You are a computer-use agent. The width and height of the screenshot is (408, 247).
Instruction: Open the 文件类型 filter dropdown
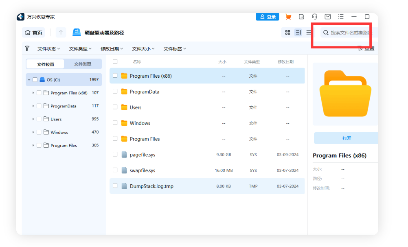80,48
